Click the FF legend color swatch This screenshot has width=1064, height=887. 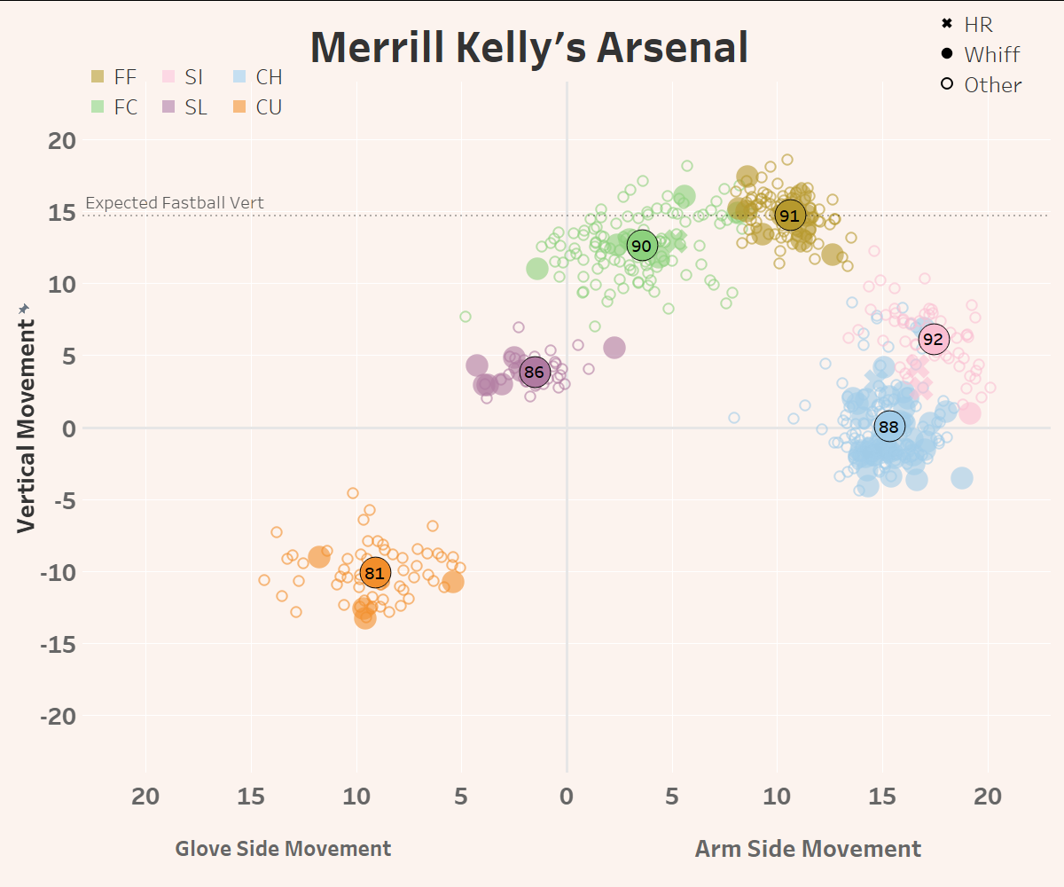click(x=98, y=77)
